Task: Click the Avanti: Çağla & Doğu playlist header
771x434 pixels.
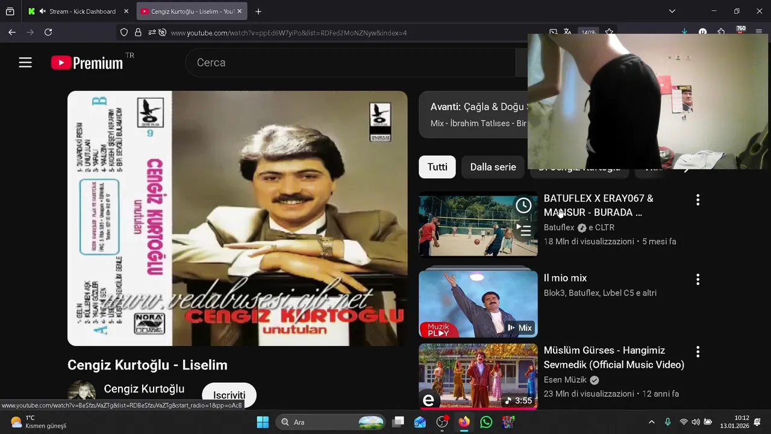Action: 479,107
